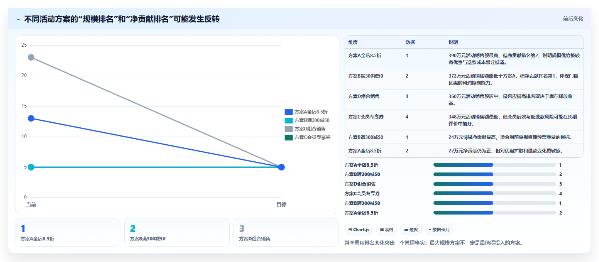
Task: Click the Chart.js chip
Action: (x=359, y=230)
